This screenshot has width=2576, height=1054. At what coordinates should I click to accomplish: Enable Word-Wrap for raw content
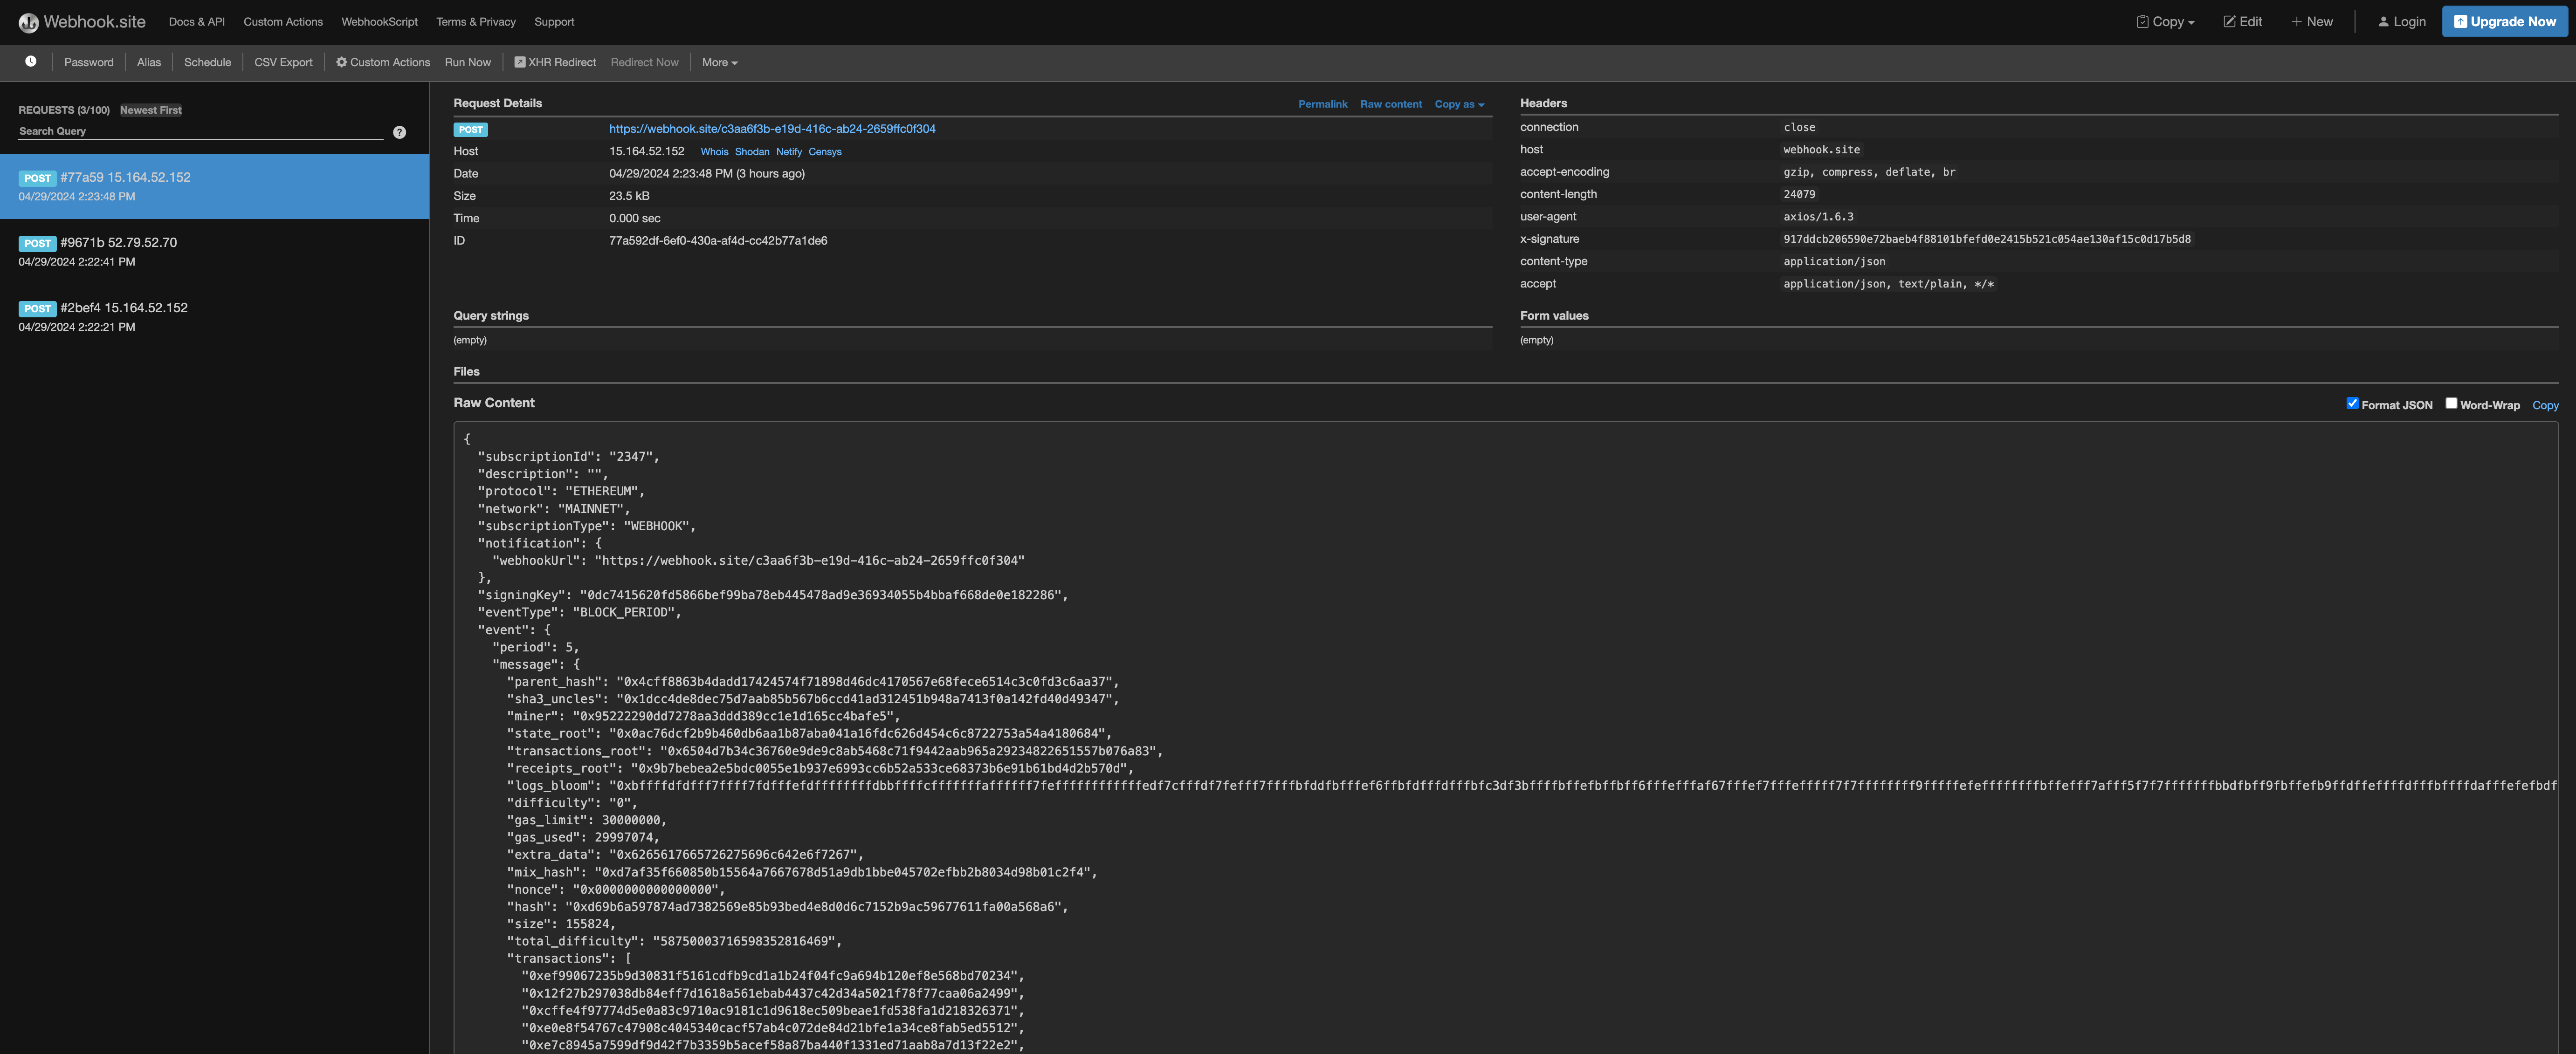pos(2451,403)
